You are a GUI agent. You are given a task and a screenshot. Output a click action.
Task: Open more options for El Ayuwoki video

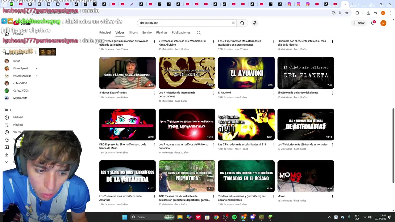pos(273,93)
